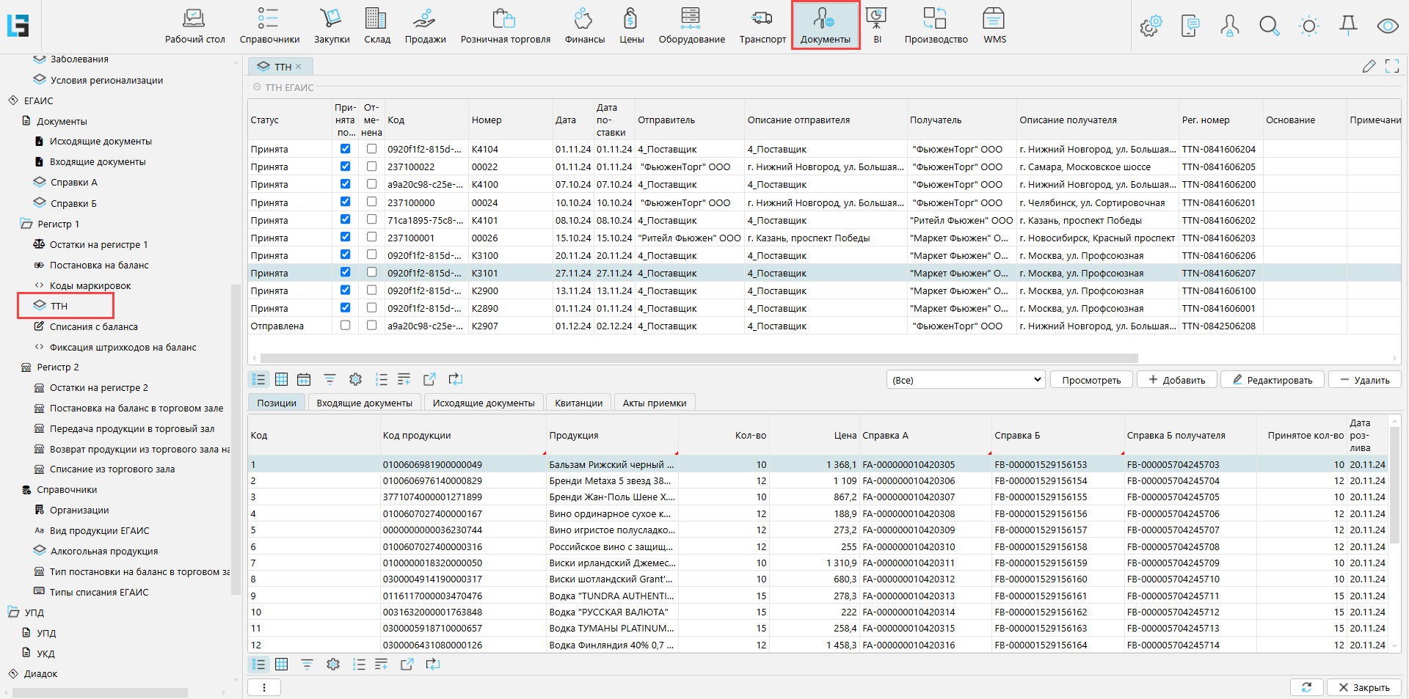Open notifications bell icon
Screen dimensions: 1409x699
pos(1348,26)
